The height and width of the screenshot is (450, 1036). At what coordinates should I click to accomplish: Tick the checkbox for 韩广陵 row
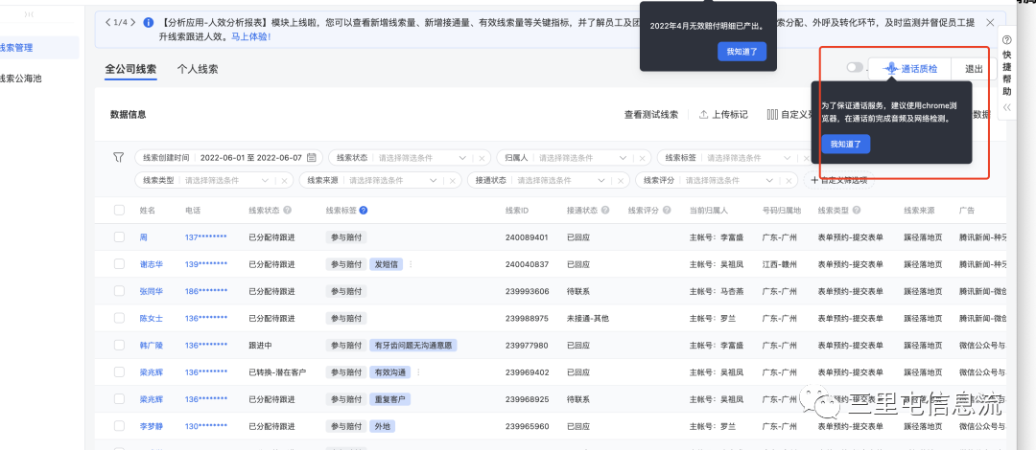119,345
